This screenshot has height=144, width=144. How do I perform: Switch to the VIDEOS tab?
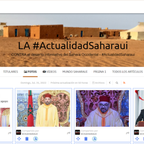click(x=50, y=72)
